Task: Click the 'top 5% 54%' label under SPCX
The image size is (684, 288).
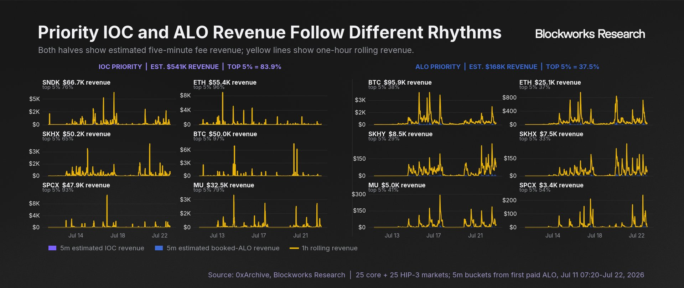Action: coord(535,190)
